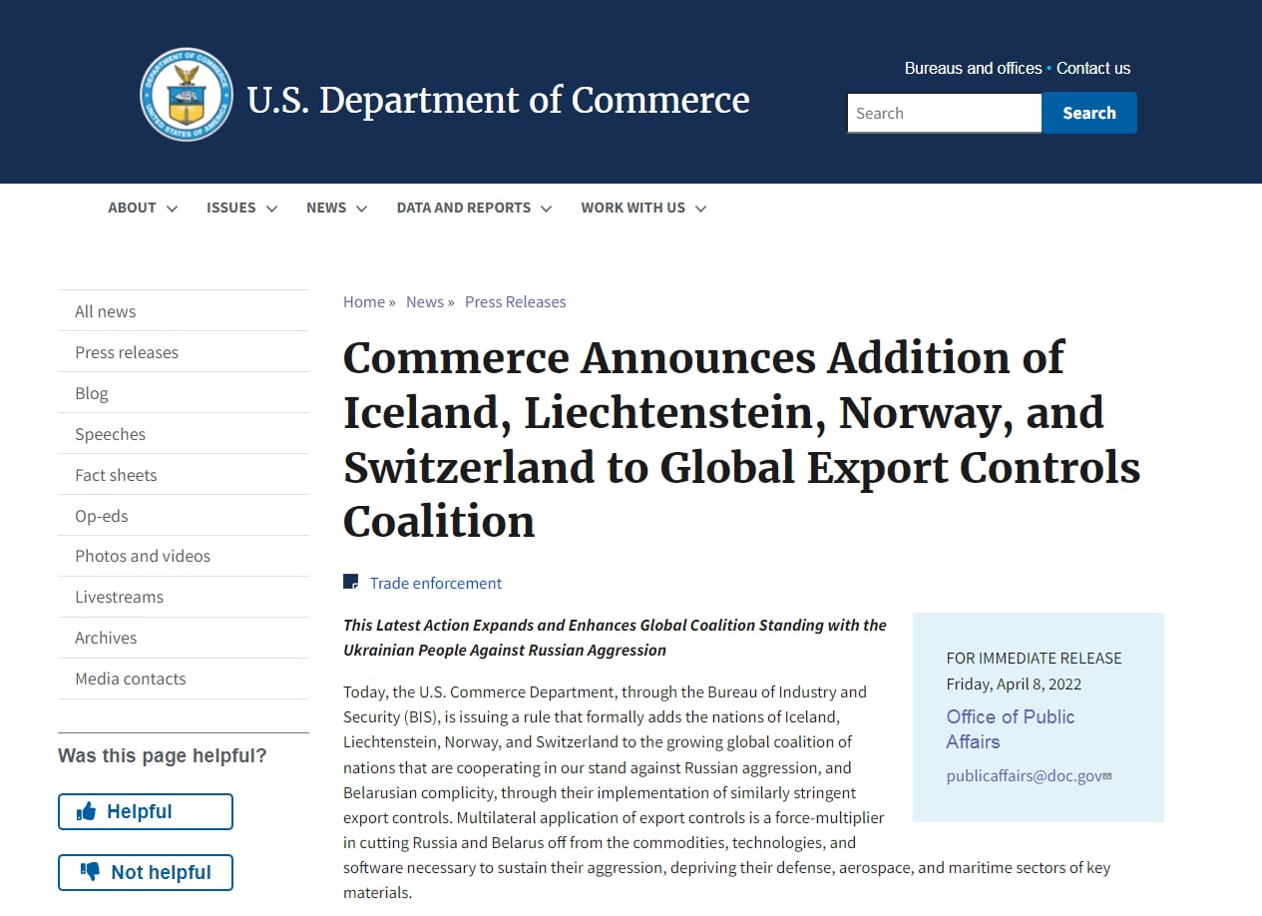The image size is (1262, 916).
Task: Go to Home breadcrumb link
Action: [x=364, y=301]
